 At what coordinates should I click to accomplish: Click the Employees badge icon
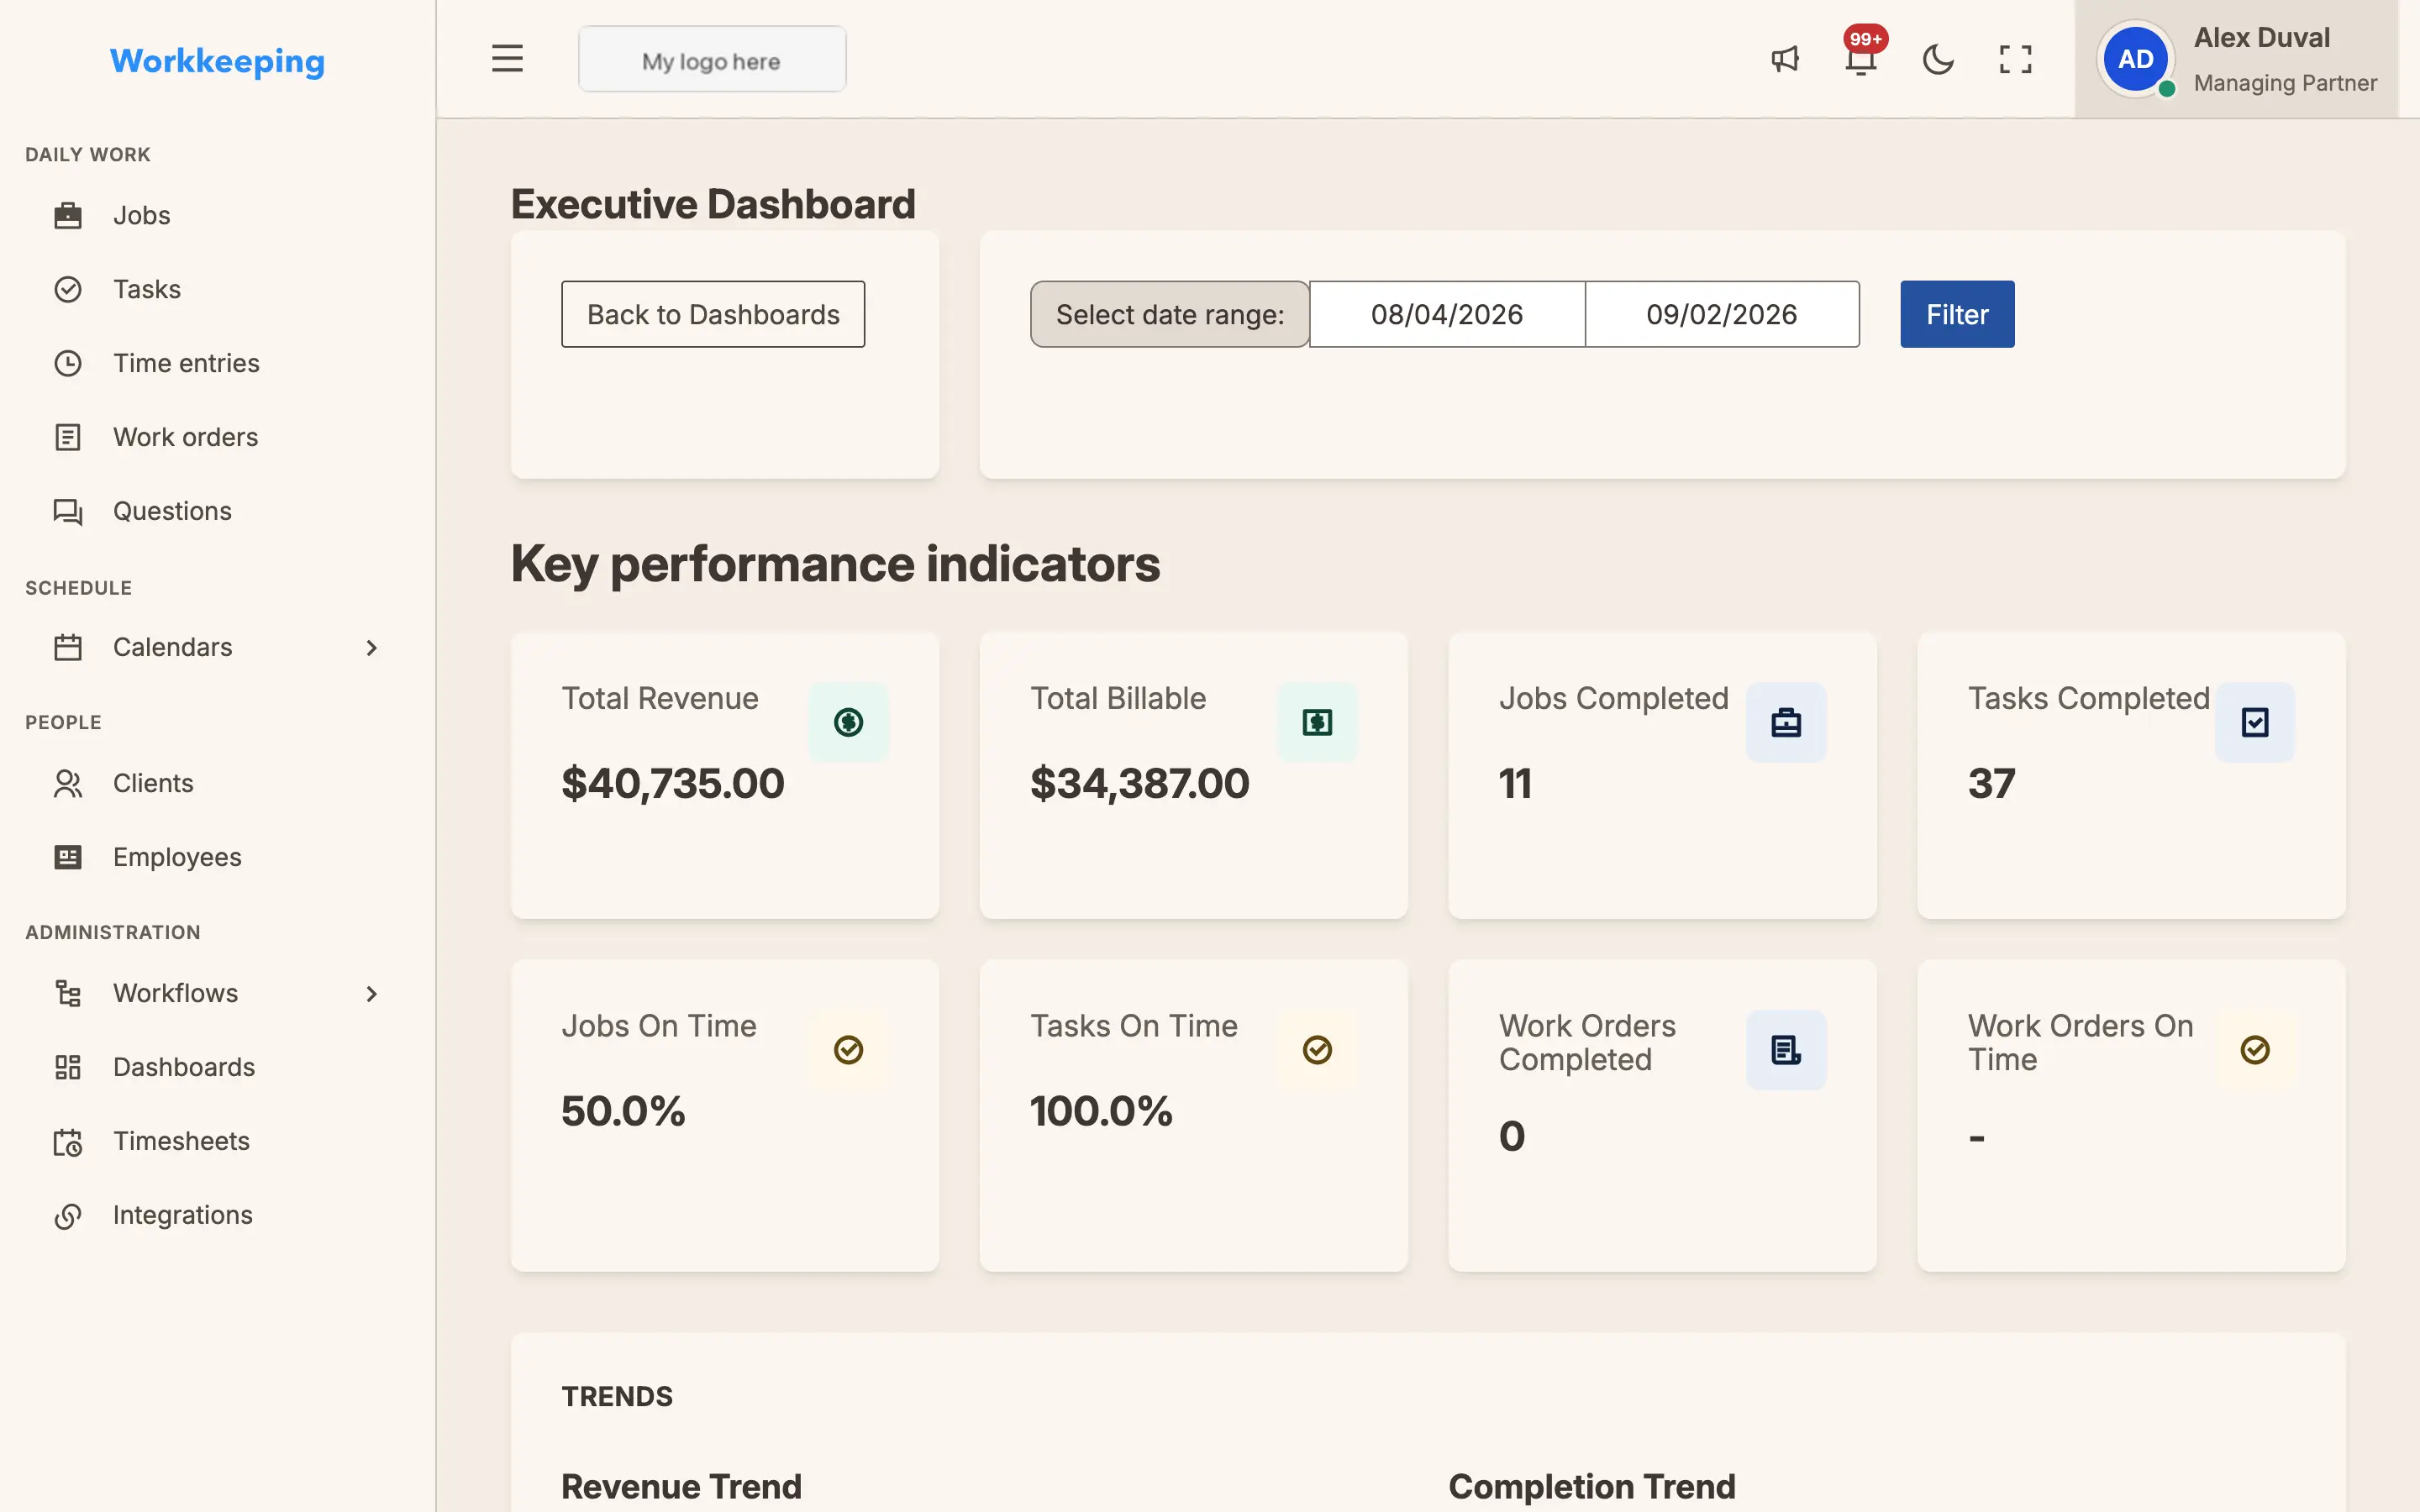point(68,857)
